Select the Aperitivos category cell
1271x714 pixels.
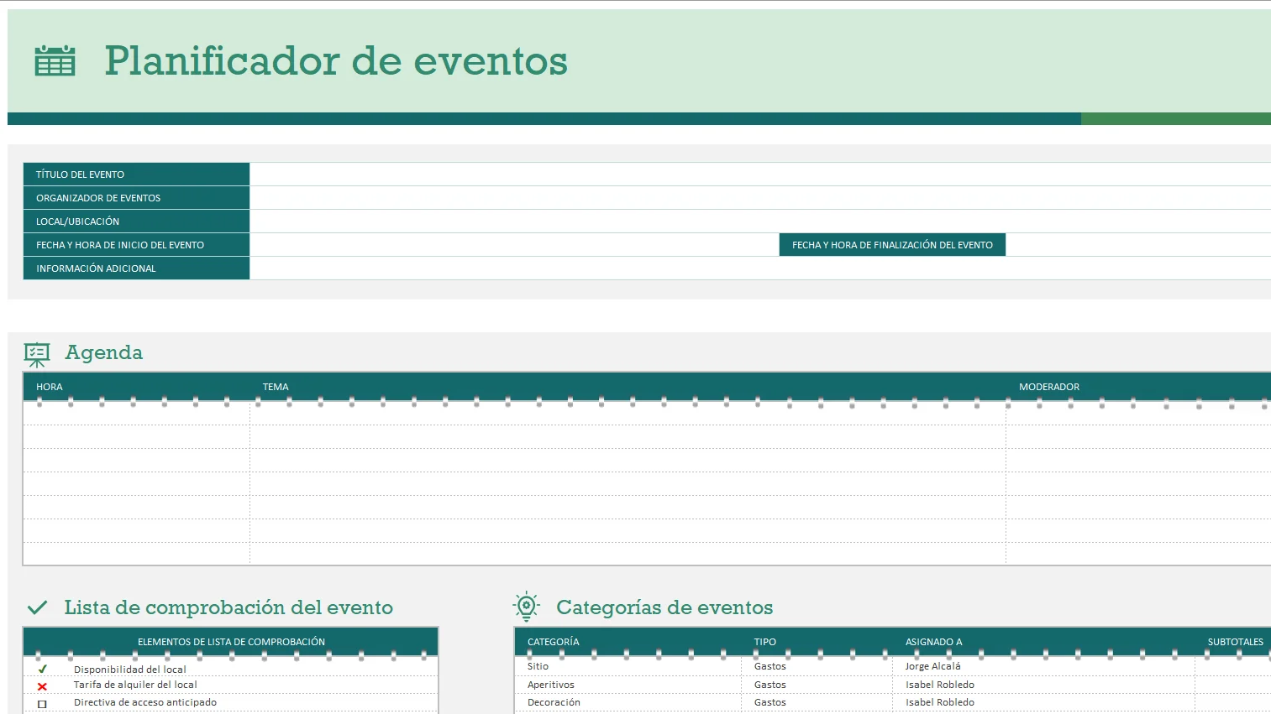point(551,685)
